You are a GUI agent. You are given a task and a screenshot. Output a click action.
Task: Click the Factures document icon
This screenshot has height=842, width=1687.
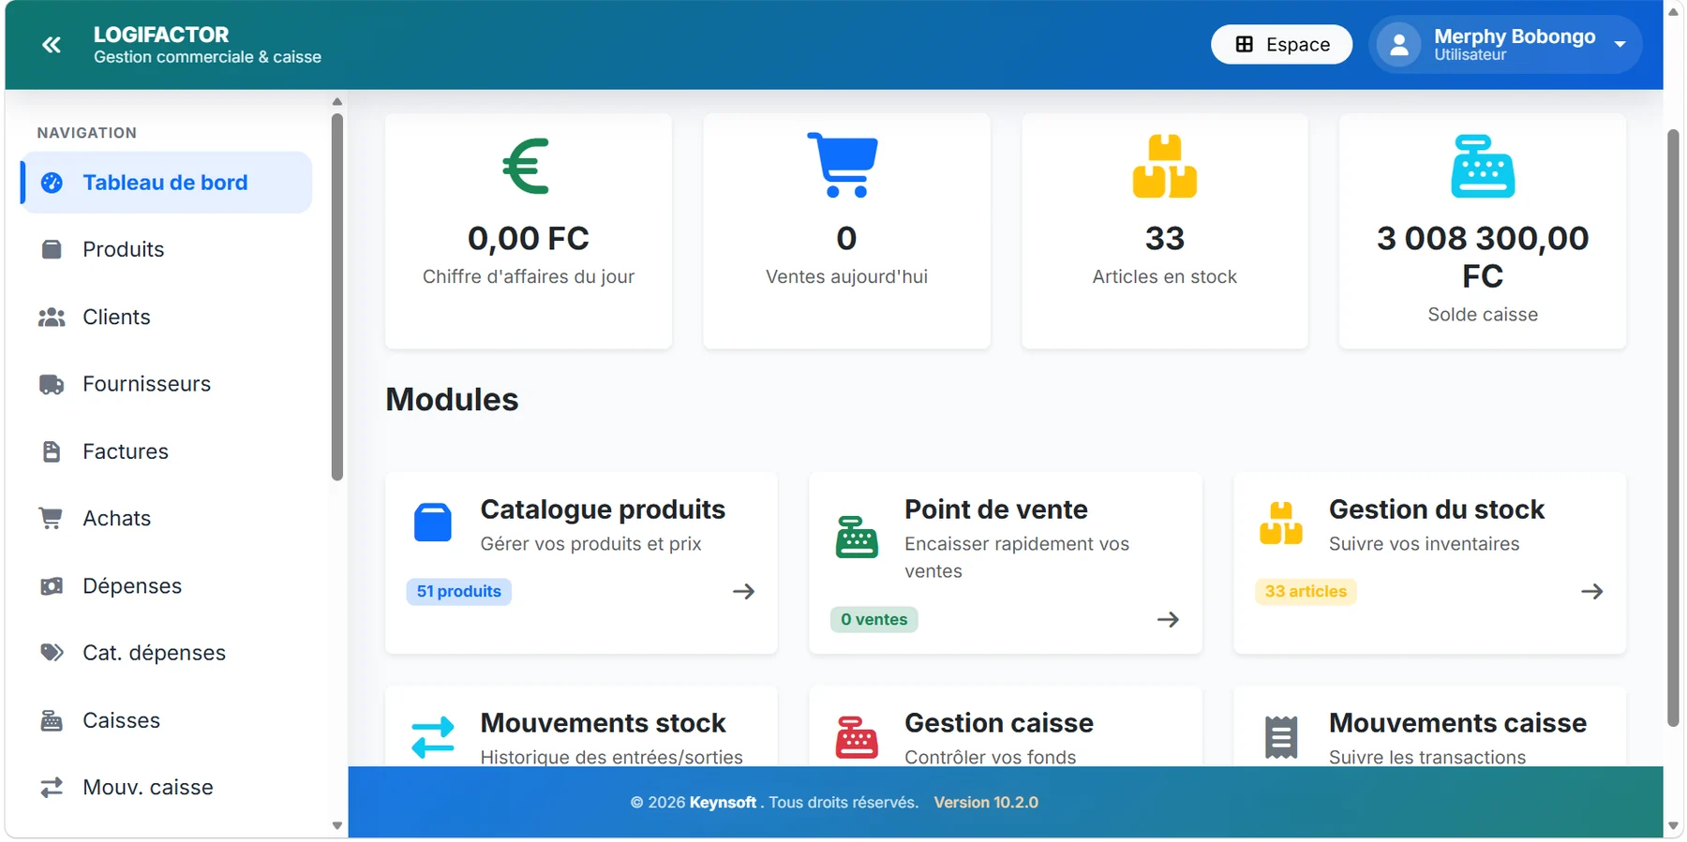(52, 451)
